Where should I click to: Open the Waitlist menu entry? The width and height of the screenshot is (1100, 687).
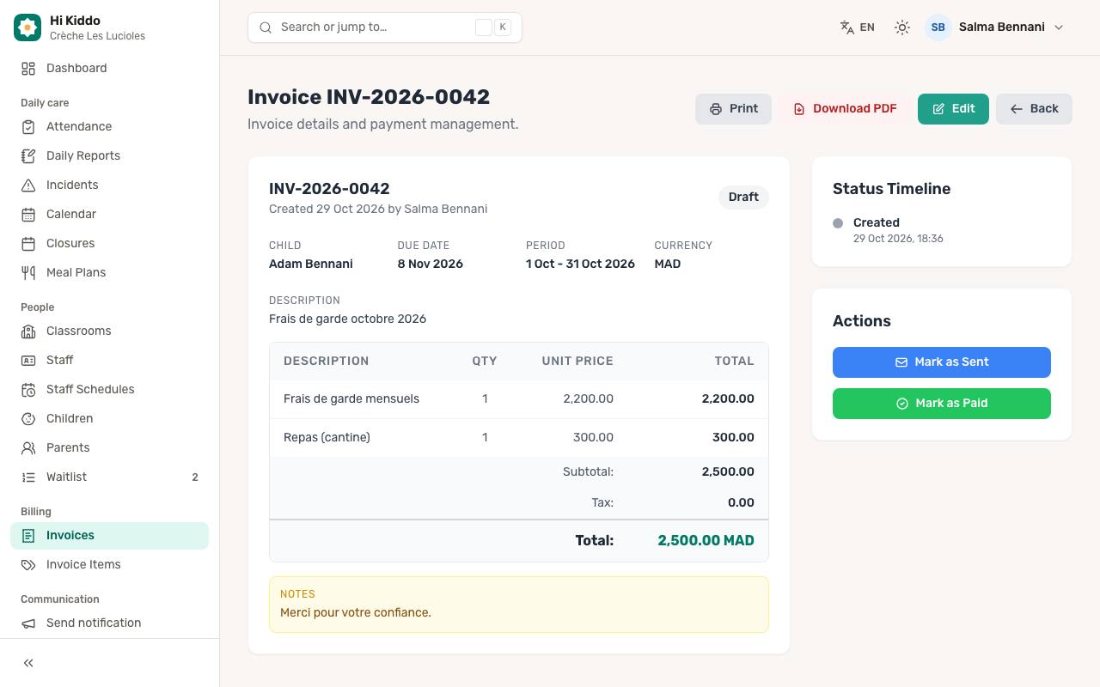click(109, 477)
